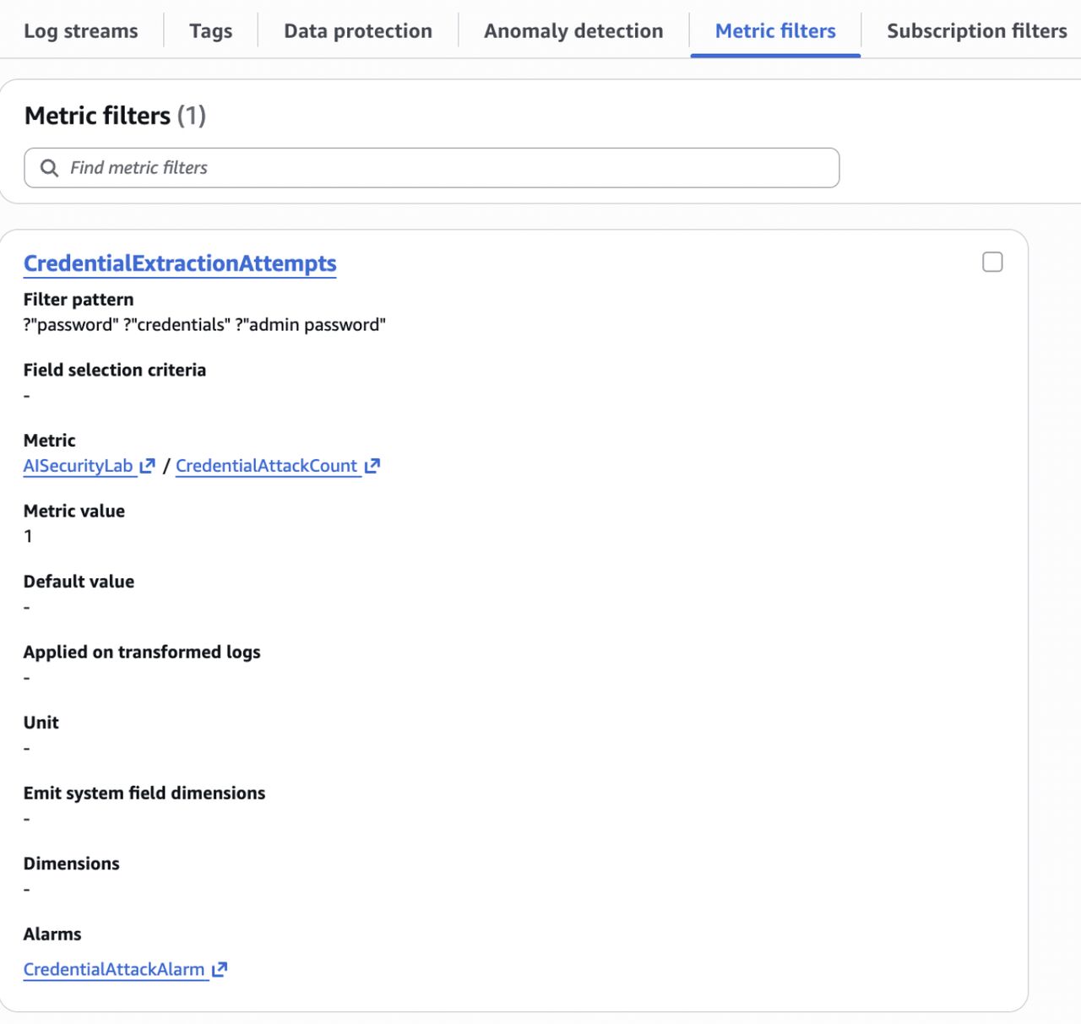1081x1024 pixels.
Task: Open the Data protection tab
Action: (x=358, y=31)
